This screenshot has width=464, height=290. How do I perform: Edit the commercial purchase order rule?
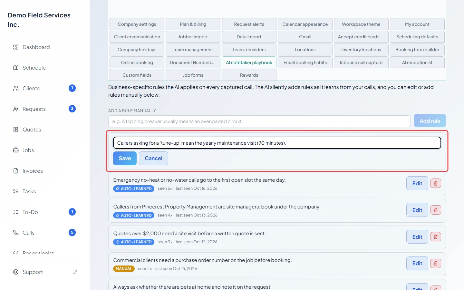(417, 264)
